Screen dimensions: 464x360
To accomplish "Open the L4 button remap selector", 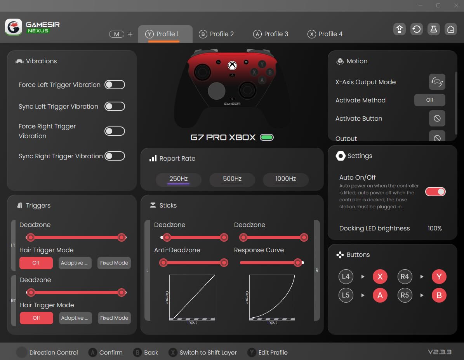I will coord(346,277).
